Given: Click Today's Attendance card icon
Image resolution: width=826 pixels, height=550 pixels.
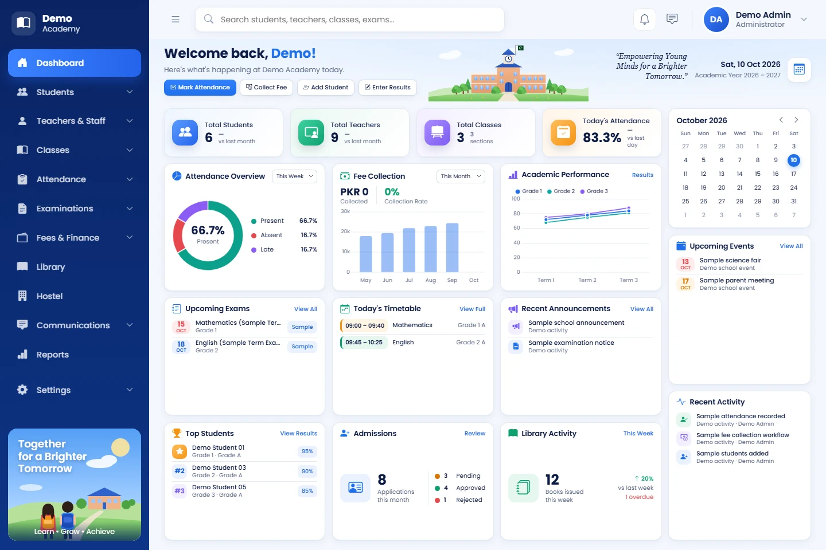Looking at the screenshot, I should (563, 132).
